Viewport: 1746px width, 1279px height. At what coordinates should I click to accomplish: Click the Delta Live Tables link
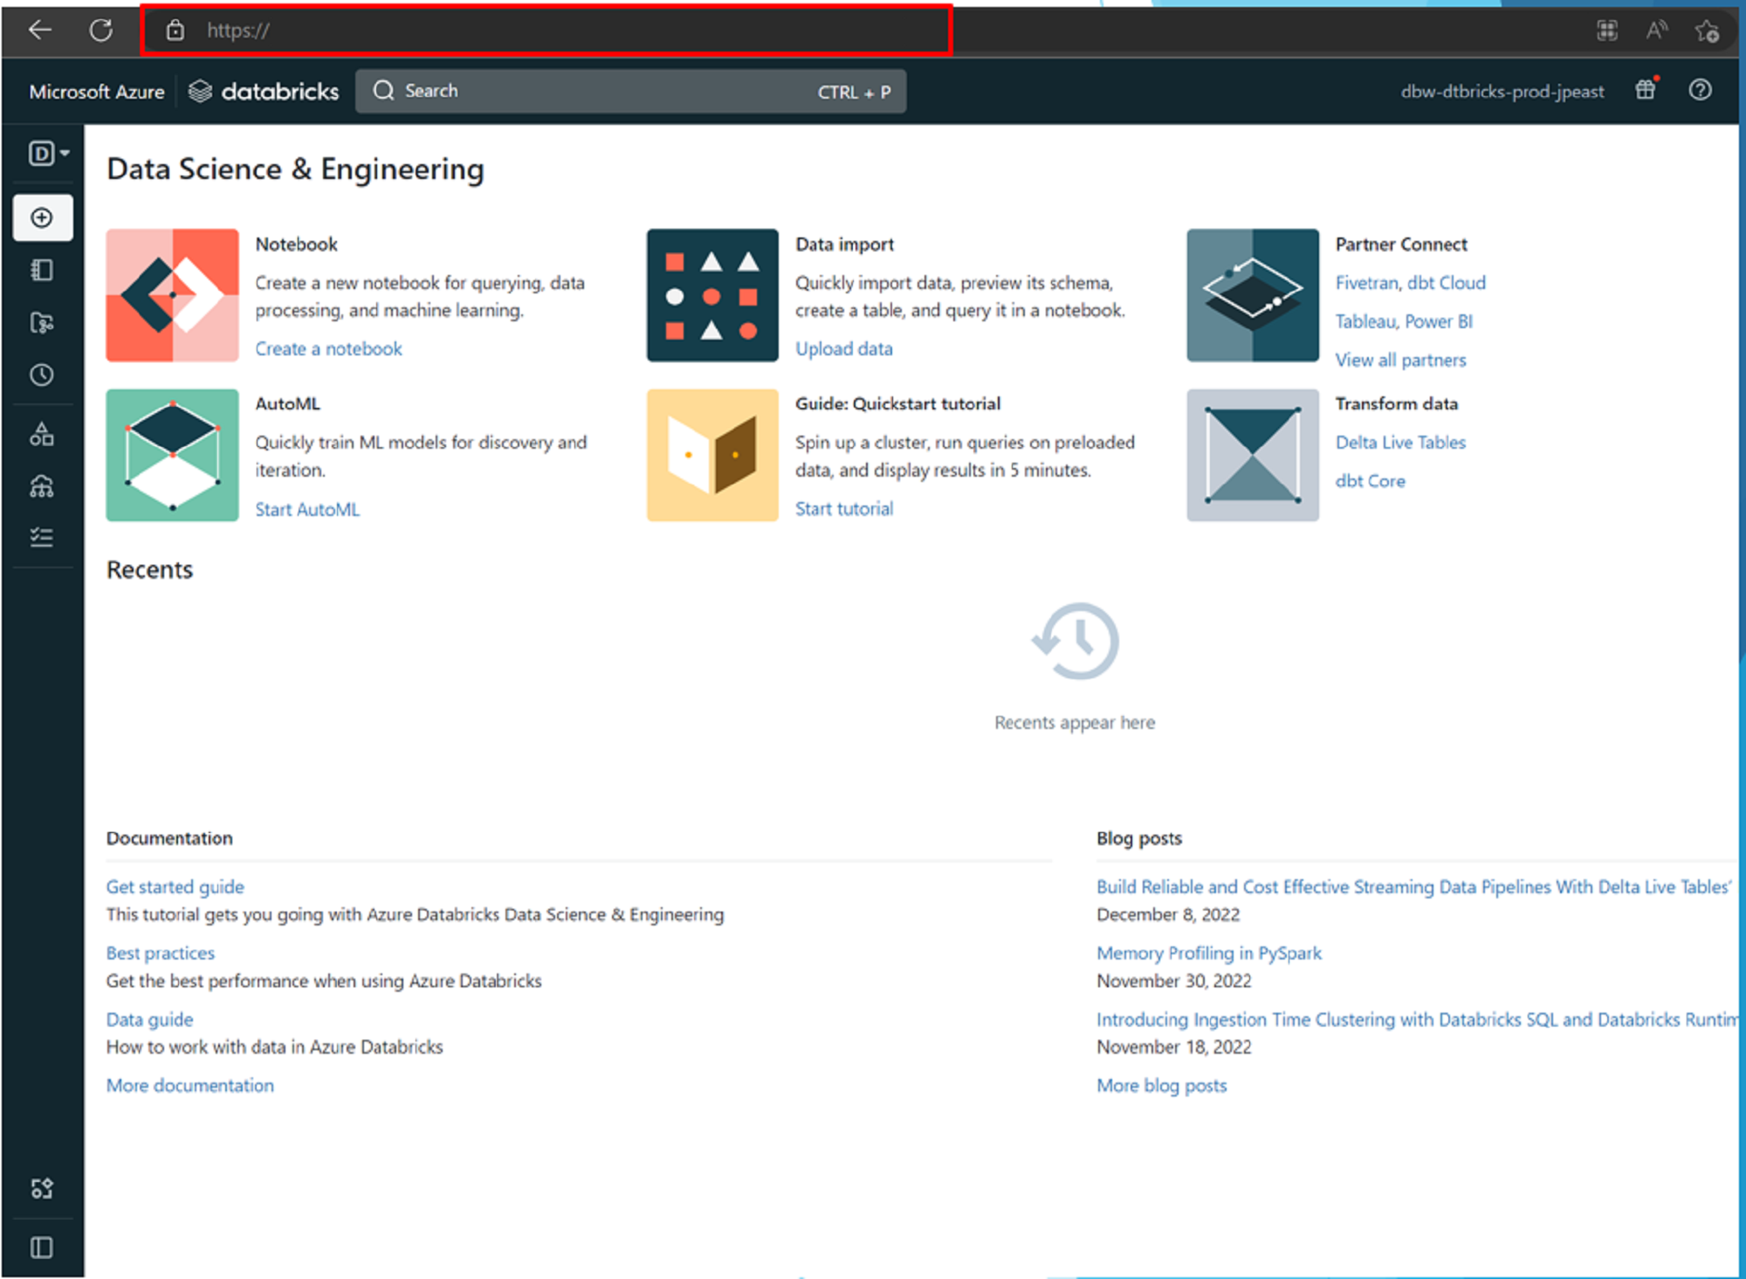click(x=1399, y=443)
